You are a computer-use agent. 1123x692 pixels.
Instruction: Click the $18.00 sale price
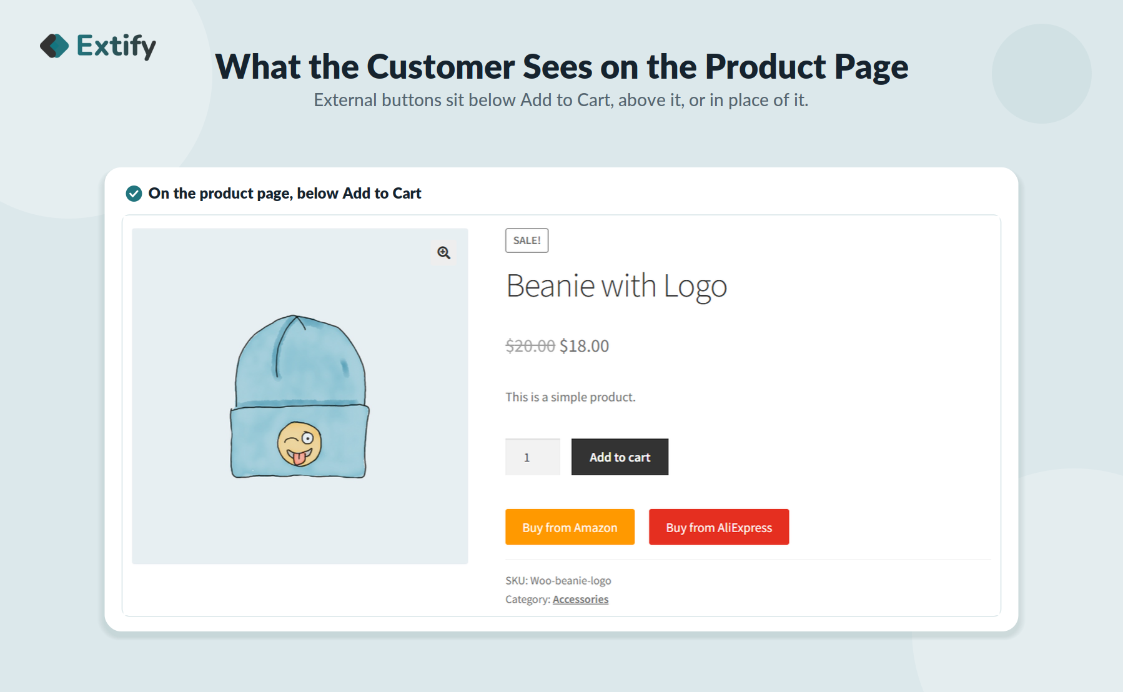tap(584, 346)
